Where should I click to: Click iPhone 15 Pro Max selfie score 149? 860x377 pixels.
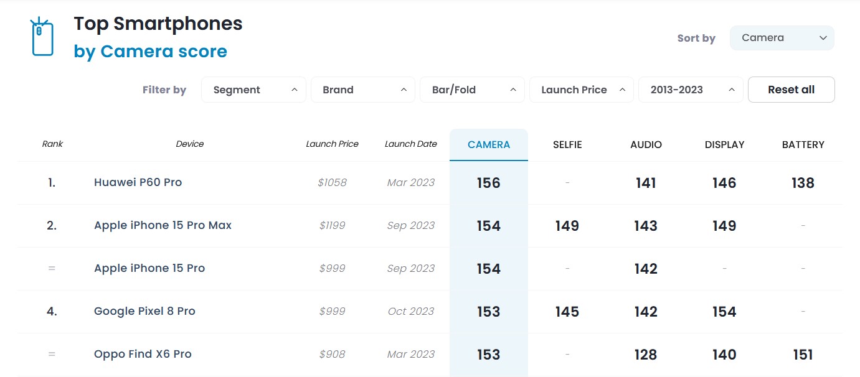567,226
